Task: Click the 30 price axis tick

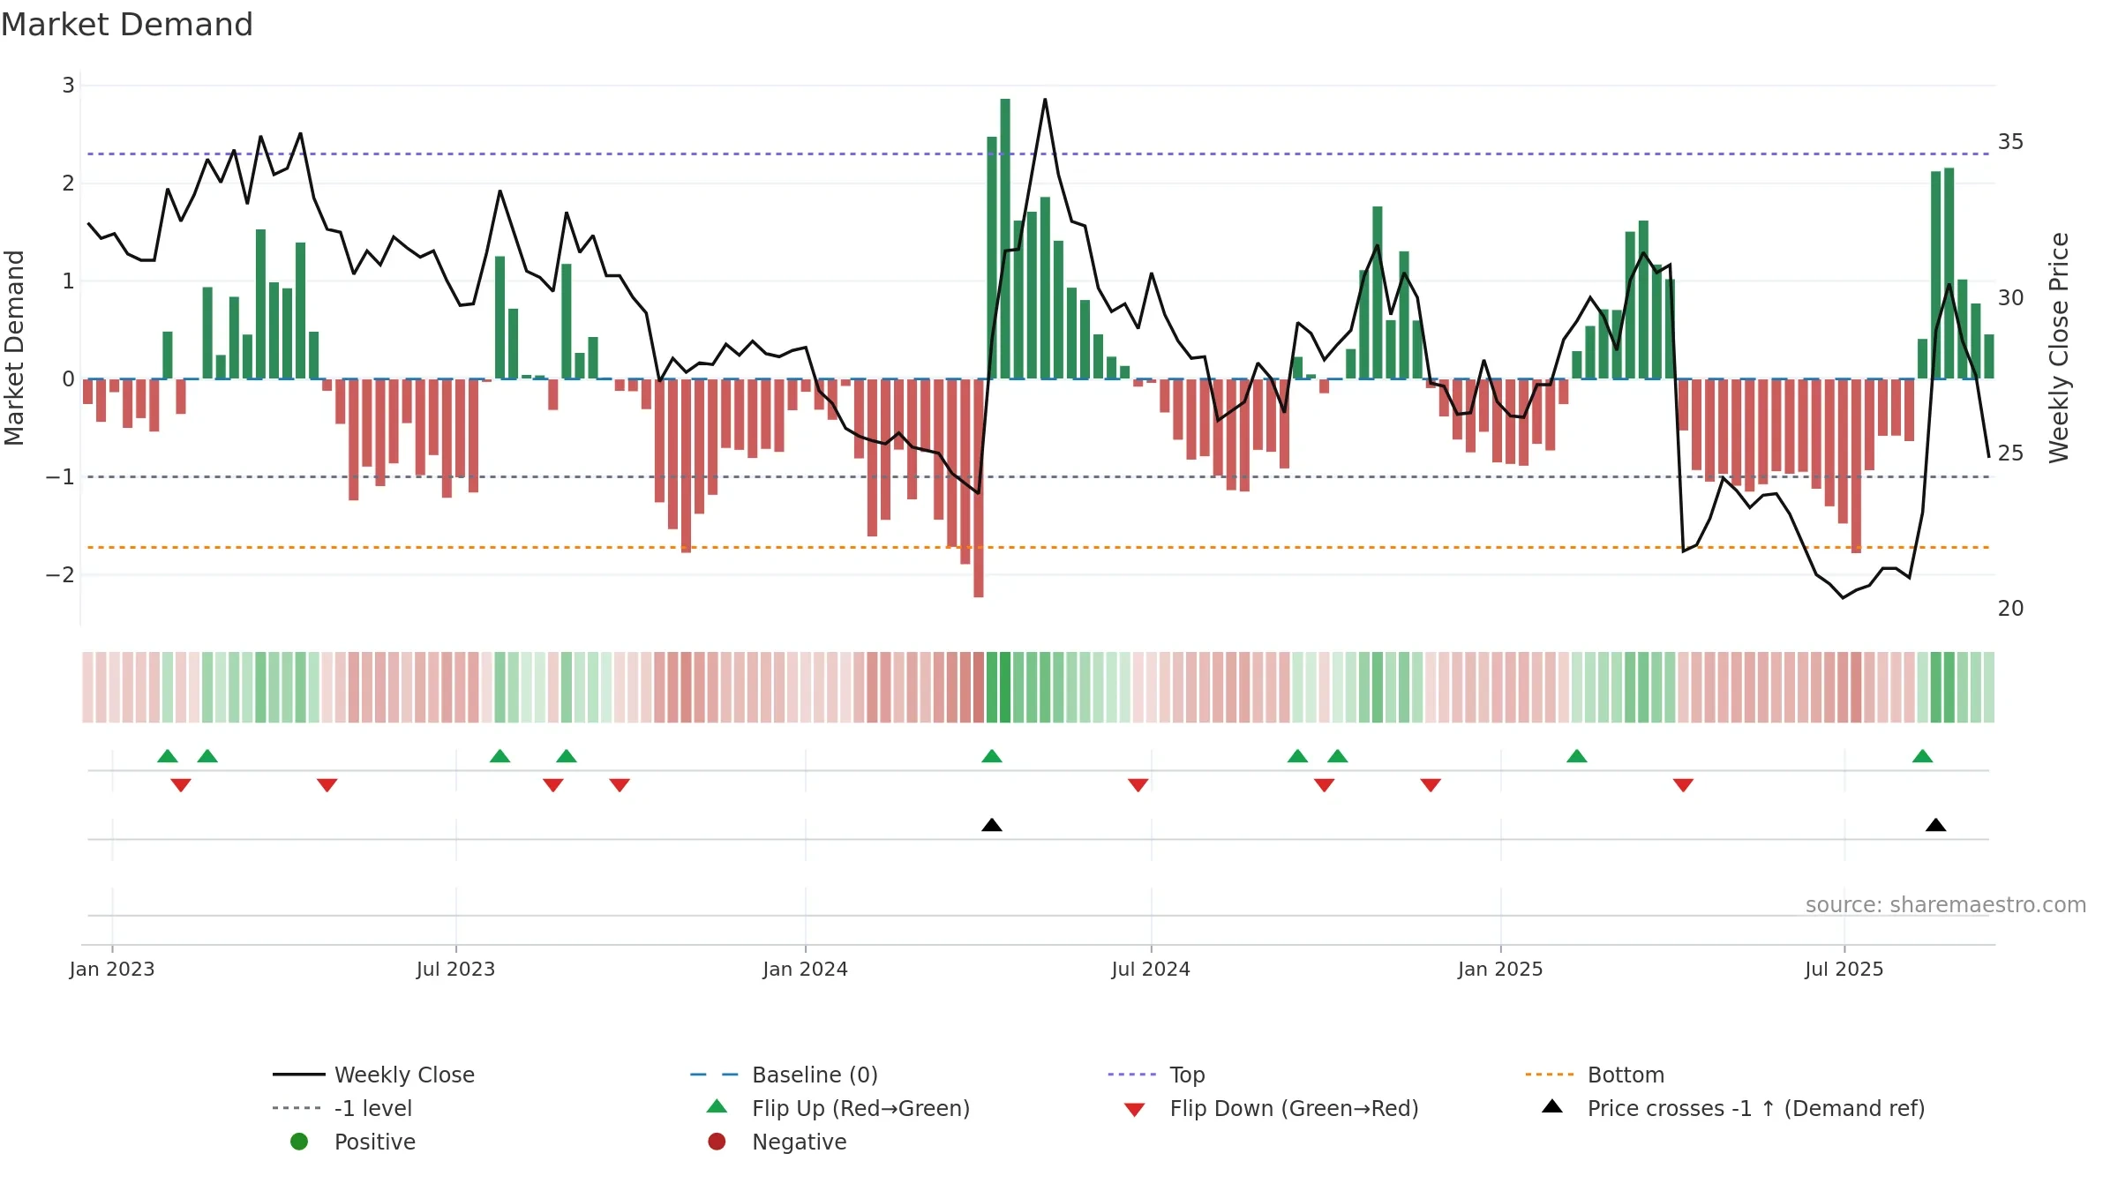Action: [x=2011, y=298]
